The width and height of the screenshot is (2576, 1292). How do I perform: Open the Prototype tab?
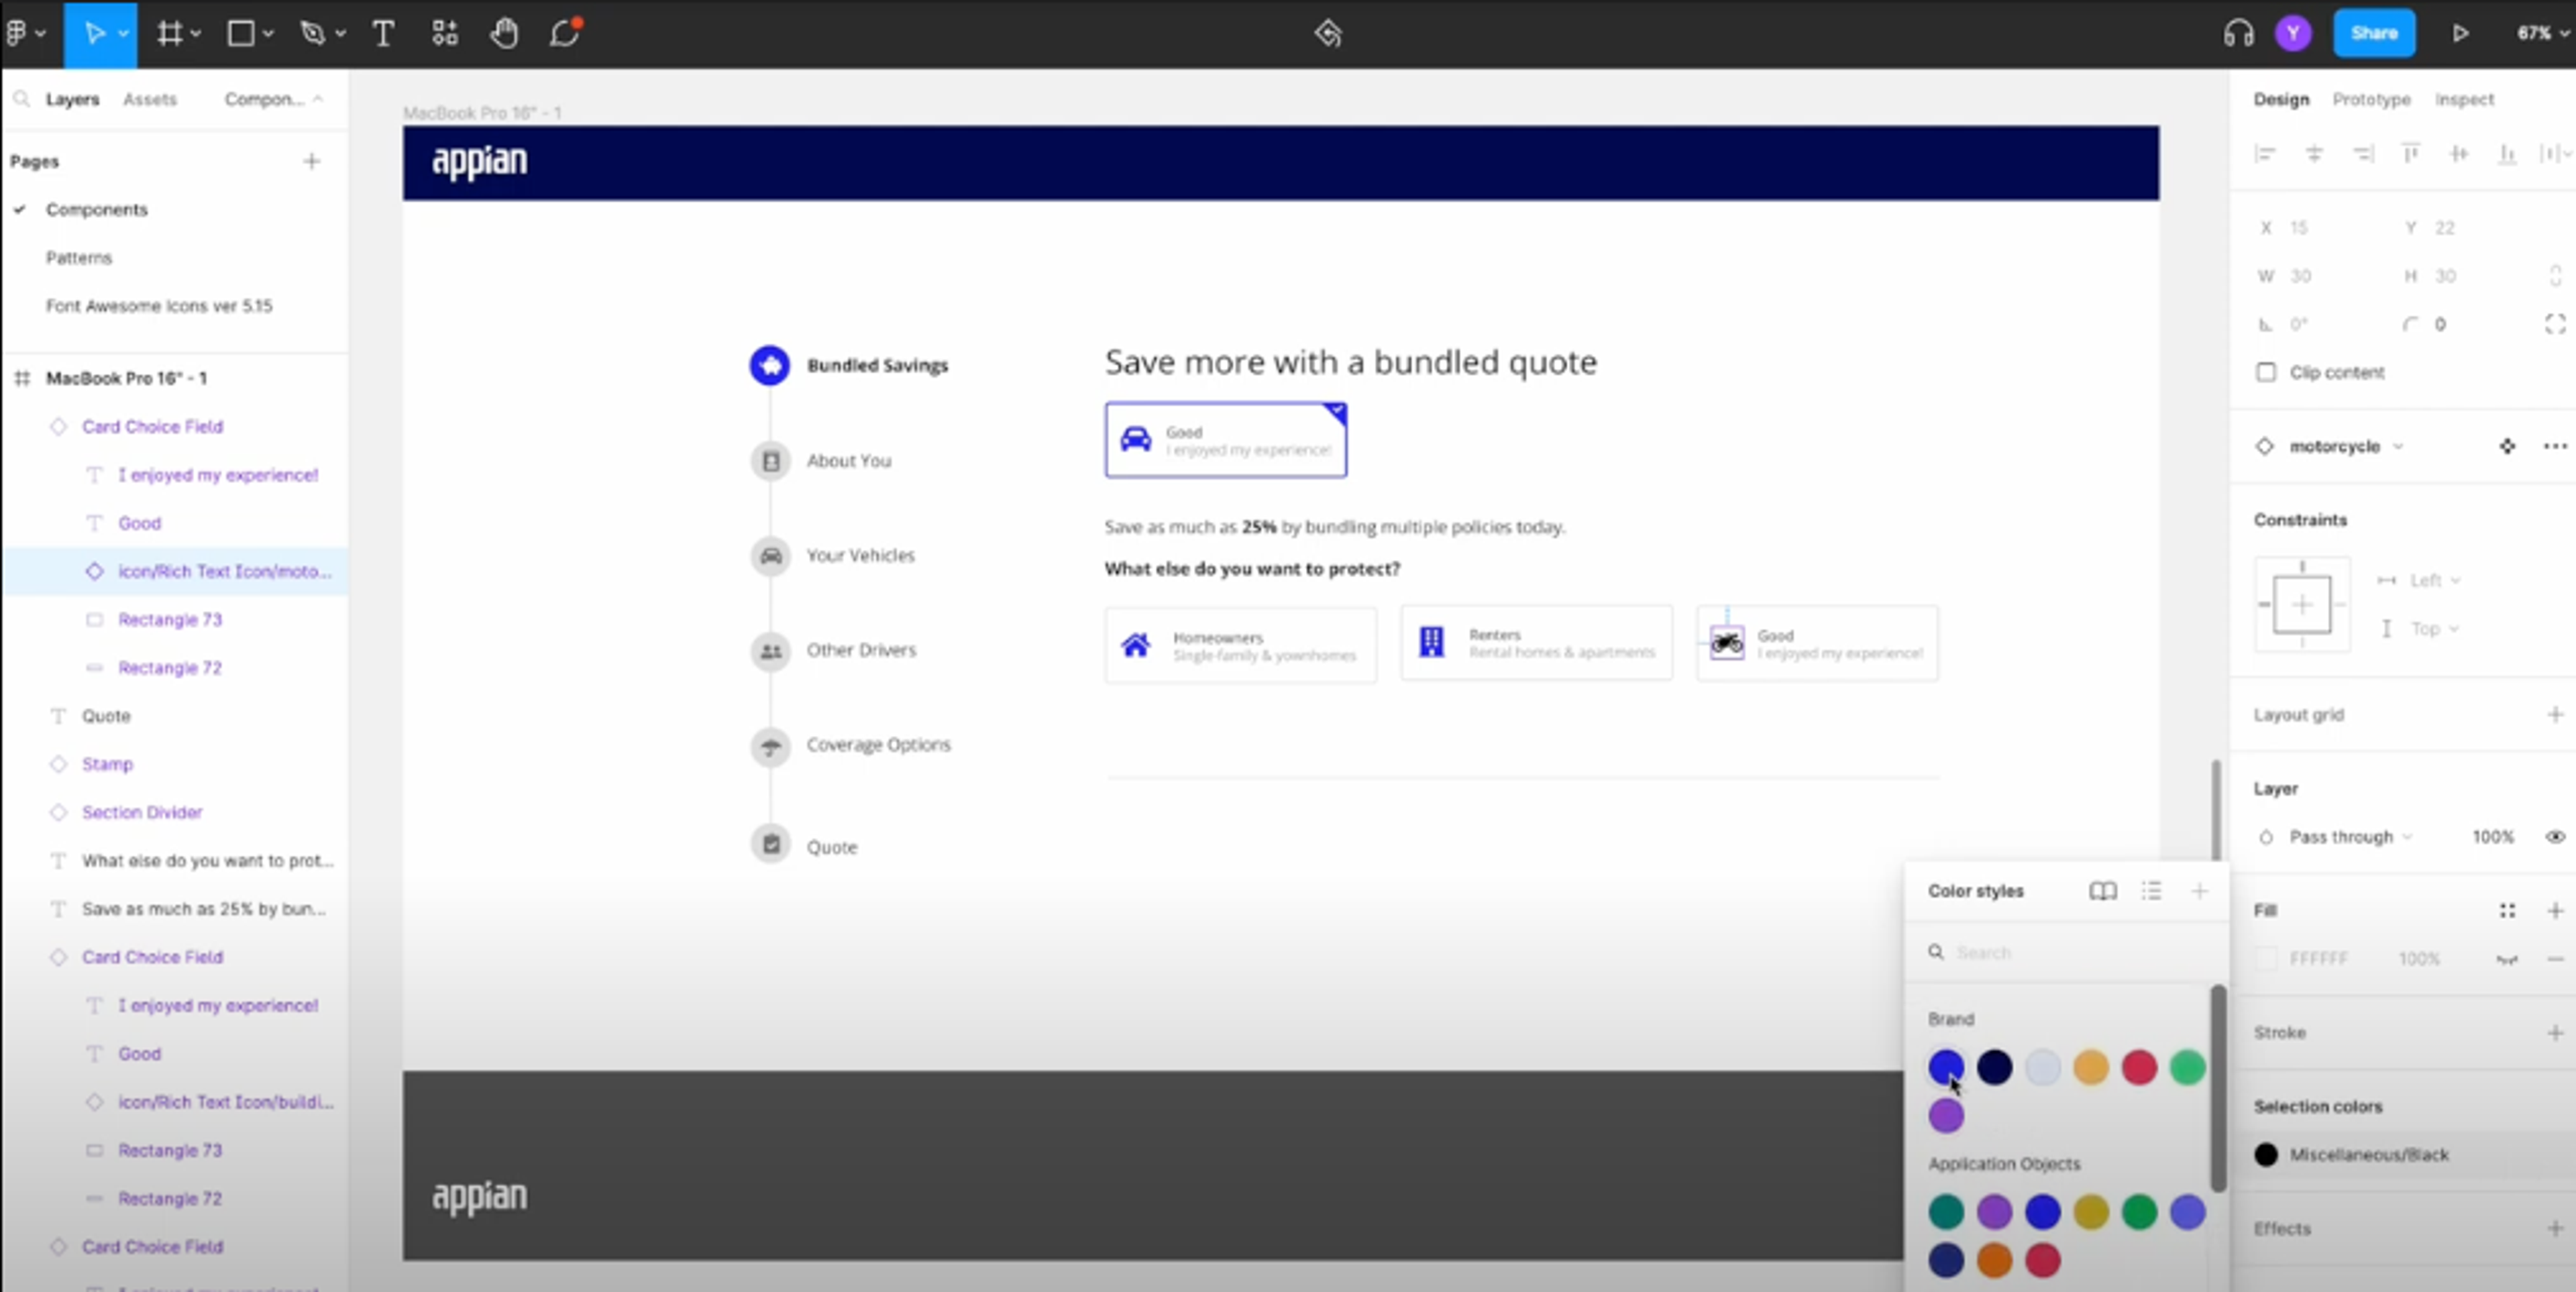click(x=2371, y=99)
